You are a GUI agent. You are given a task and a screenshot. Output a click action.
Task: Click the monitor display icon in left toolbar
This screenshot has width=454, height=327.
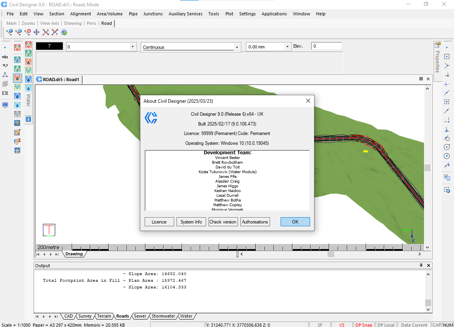5,105
